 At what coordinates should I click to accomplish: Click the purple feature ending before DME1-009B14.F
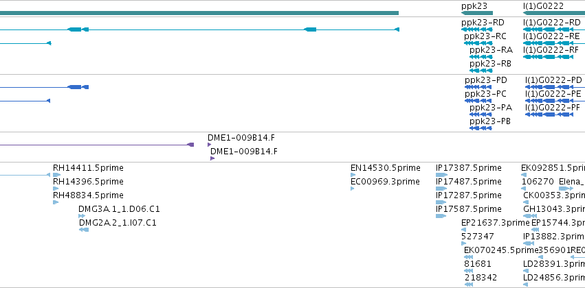pyautogui.click(x=97, y=145)
